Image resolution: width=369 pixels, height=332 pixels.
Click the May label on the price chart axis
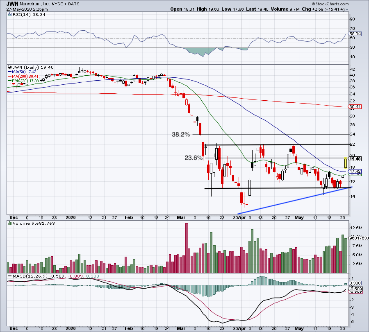[299, 217]
